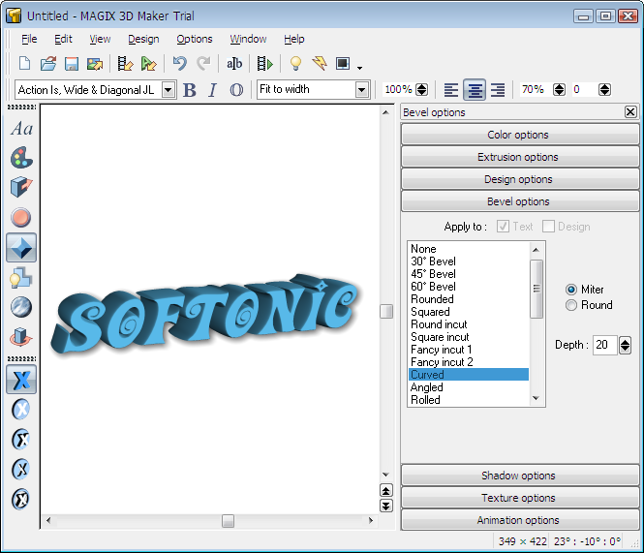Screen dimensions: 644x553
Task: Open the Window menu
Action: 248,39
